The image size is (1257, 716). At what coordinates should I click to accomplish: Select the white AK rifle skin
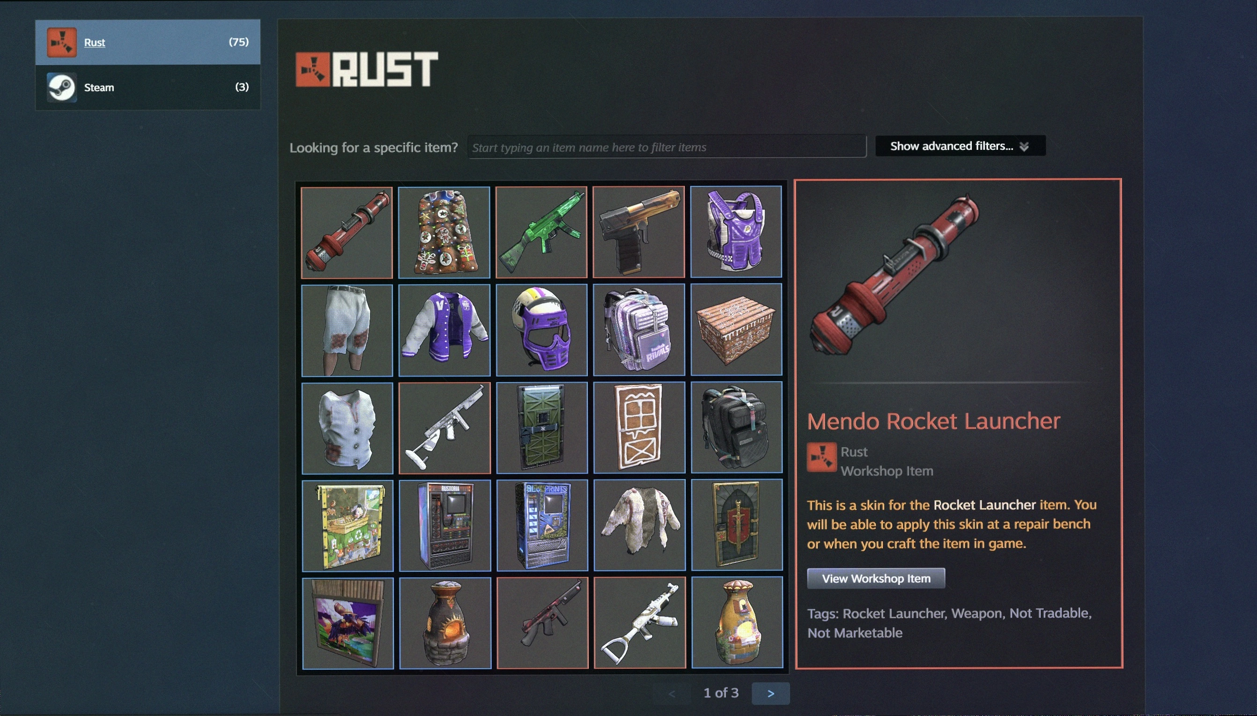pos(640,623)
